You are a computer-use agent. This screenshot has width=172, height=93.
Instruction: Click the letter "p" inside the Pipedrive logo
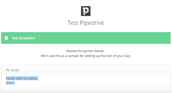point(86,11)
